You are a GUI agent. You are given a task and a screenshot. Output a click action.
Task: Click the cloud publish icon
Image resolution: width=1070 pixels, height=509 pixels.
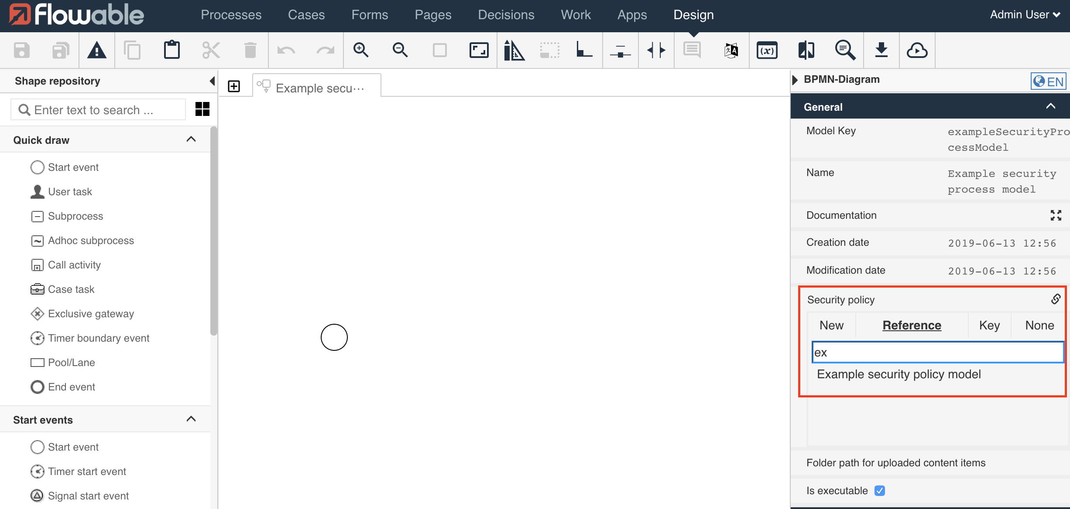click(917, 50)
